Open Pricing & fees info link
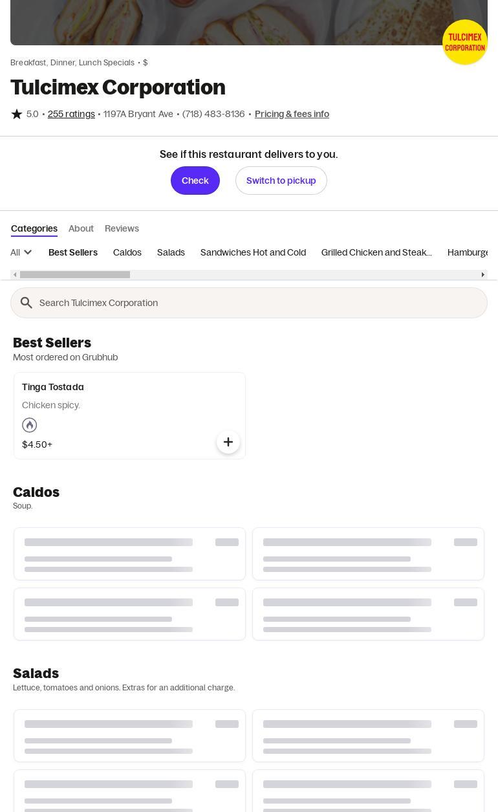Screen dimensions: 498x812 tap(292, 114)
